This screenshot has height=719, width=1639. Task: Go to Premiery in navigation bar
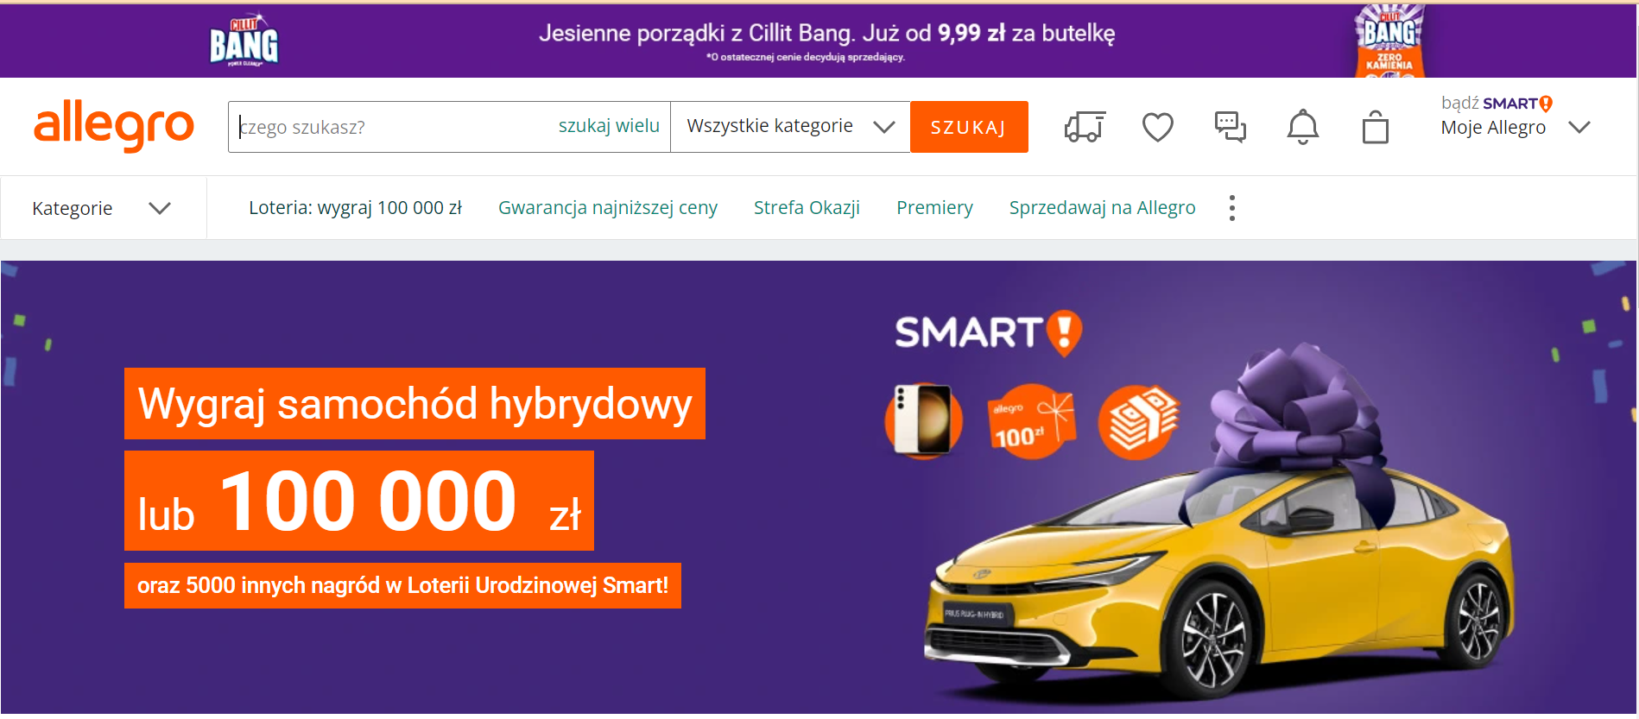(934, 208)
